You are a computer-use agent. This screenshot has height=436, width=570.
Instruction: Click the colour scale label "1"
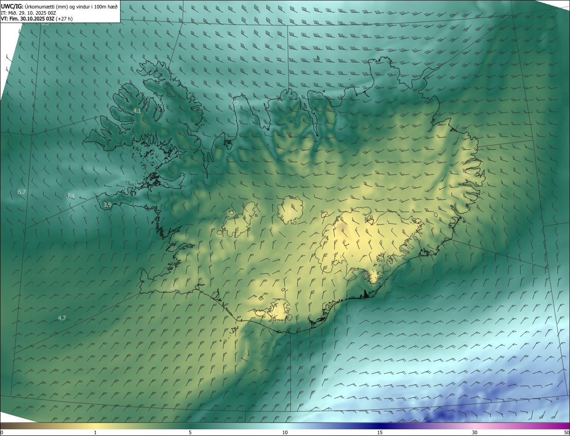coord(95,432)
